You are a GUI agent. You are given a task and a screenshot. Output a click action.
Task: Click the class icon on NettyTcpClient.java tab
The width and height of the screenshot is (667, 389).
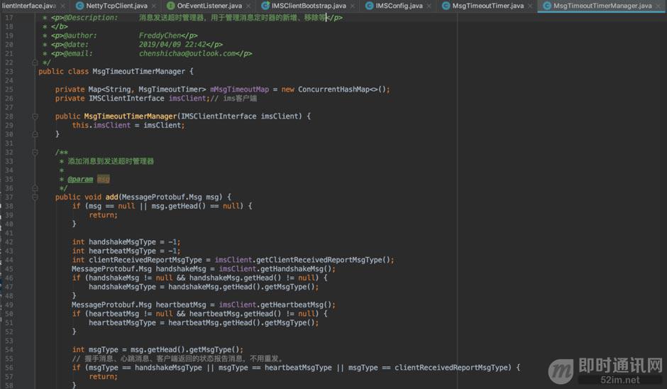tap(79, 6)
